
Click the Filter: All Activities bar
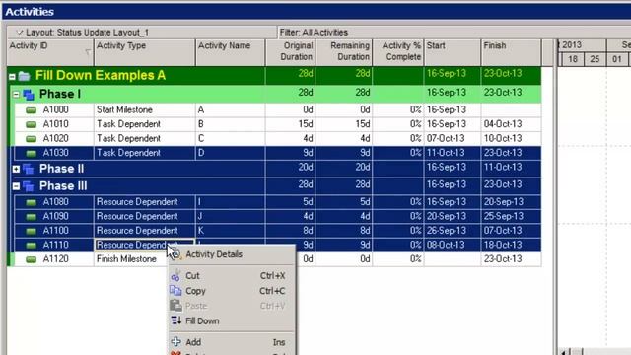pos(454,33)
